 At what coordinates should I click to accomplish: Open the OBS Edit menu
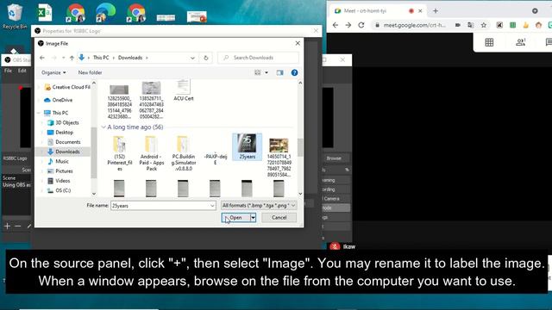point(22,71)
